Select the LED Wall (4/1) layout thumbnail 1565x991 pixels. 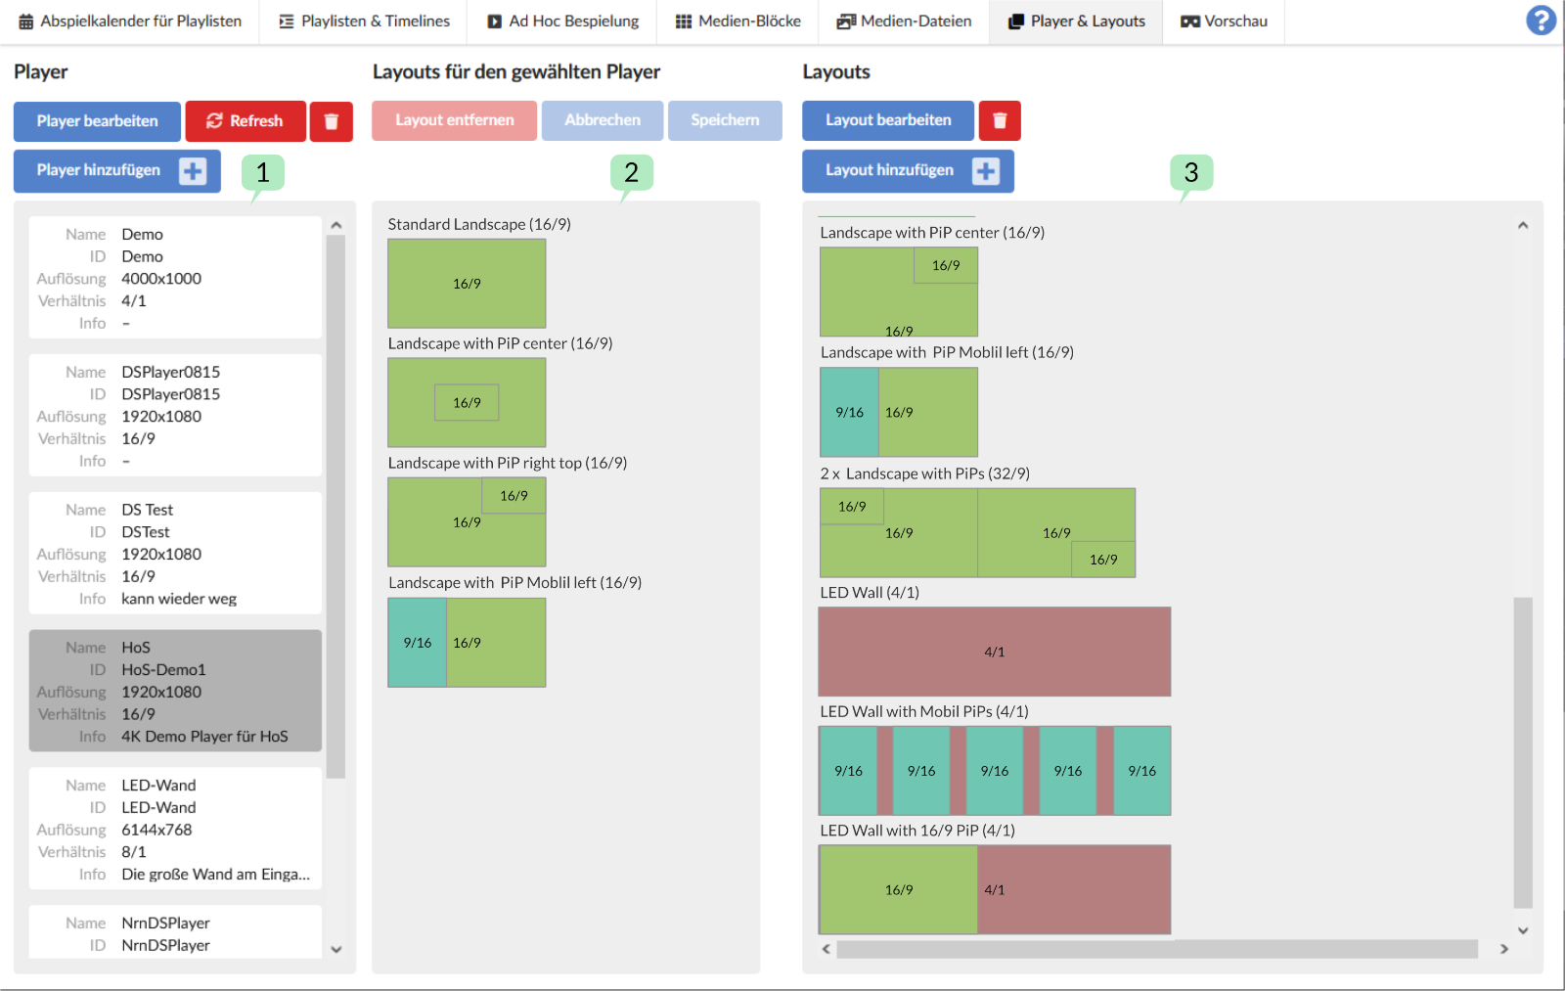994,652
